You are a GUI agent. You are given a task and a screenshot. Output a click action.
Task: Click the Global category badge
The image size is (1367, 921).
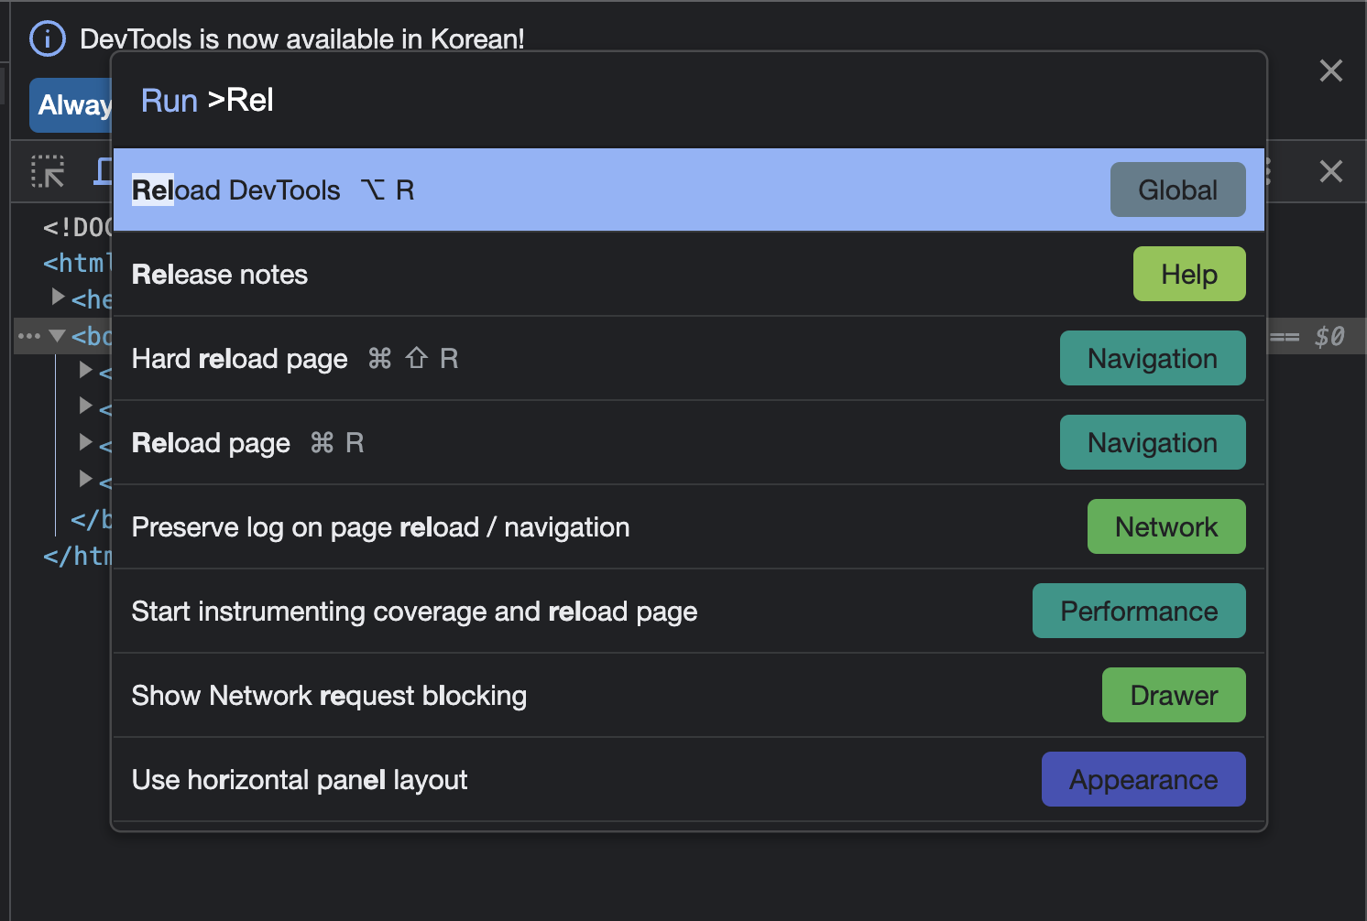click(1177, 190)
